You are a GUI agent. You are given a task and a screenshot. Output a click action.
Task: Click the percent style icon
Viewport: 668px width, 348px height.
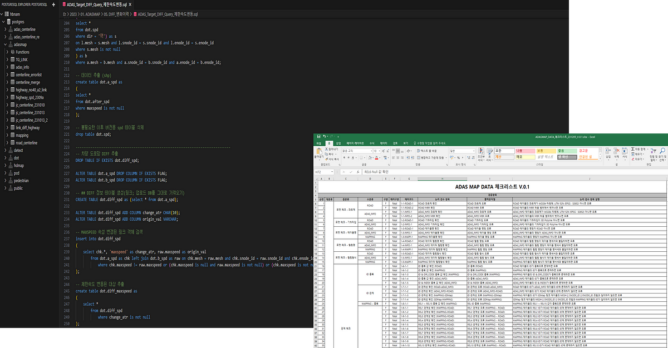pyautogui.click(x=458, y=158)
